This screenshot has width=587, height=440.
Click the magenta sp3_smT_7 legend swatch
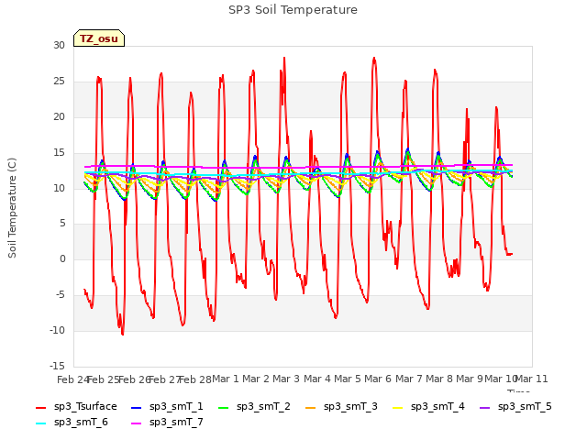click(x=137, y=423)
